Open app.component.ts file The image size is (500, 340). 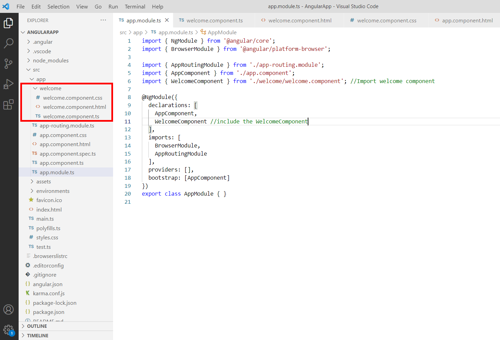pyautogui.click(x=62, y=163)
